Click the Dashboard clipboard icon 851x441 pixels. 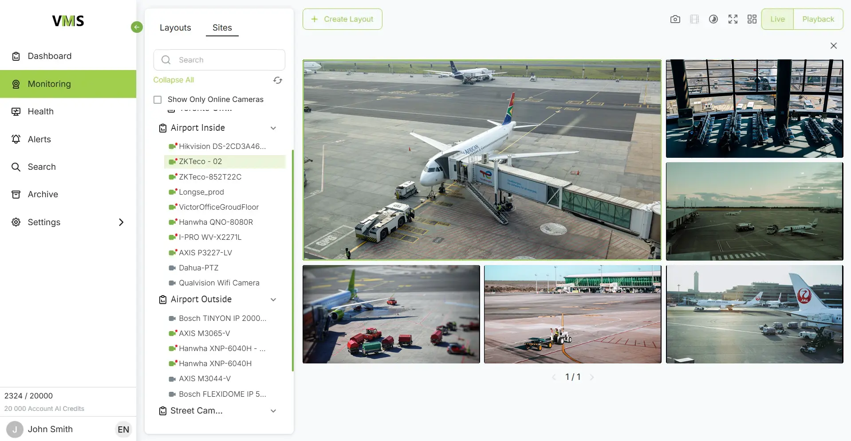click(16, 56)
